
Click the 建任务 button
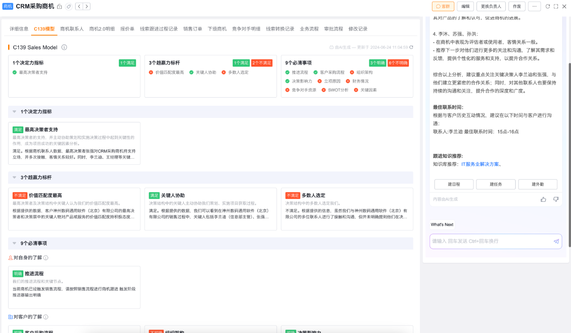[x=495, y=184]
